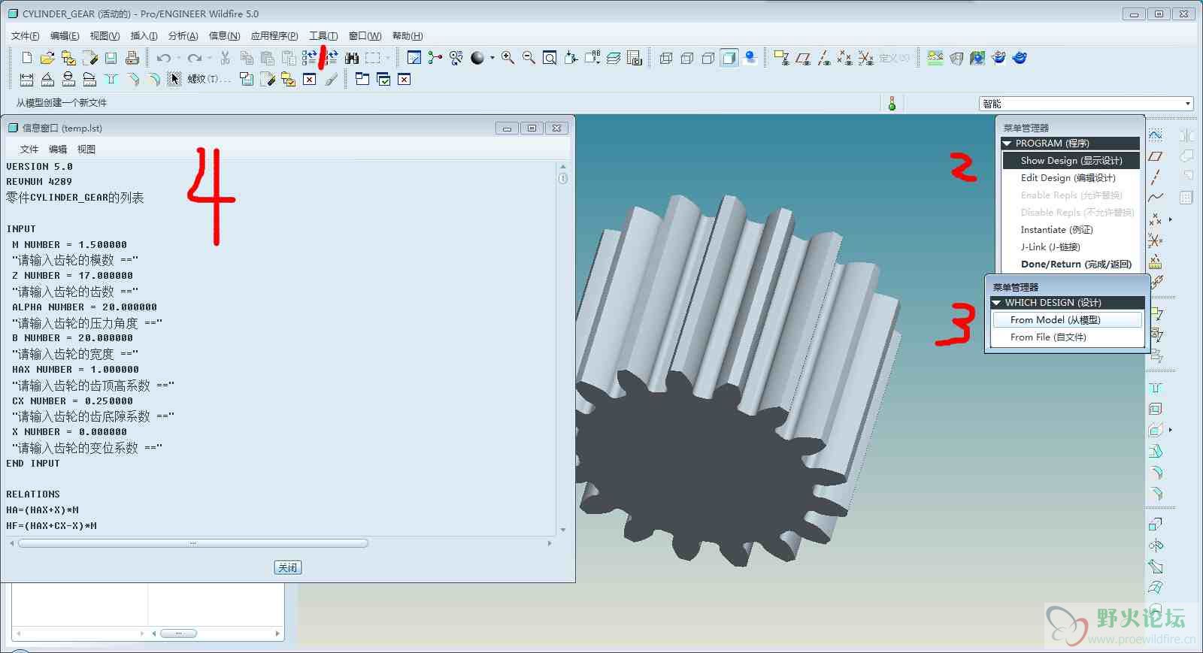1203x653 pixels.
Task: Select the datum plane tool in right toolbar
Action: tap(1156, 156)
